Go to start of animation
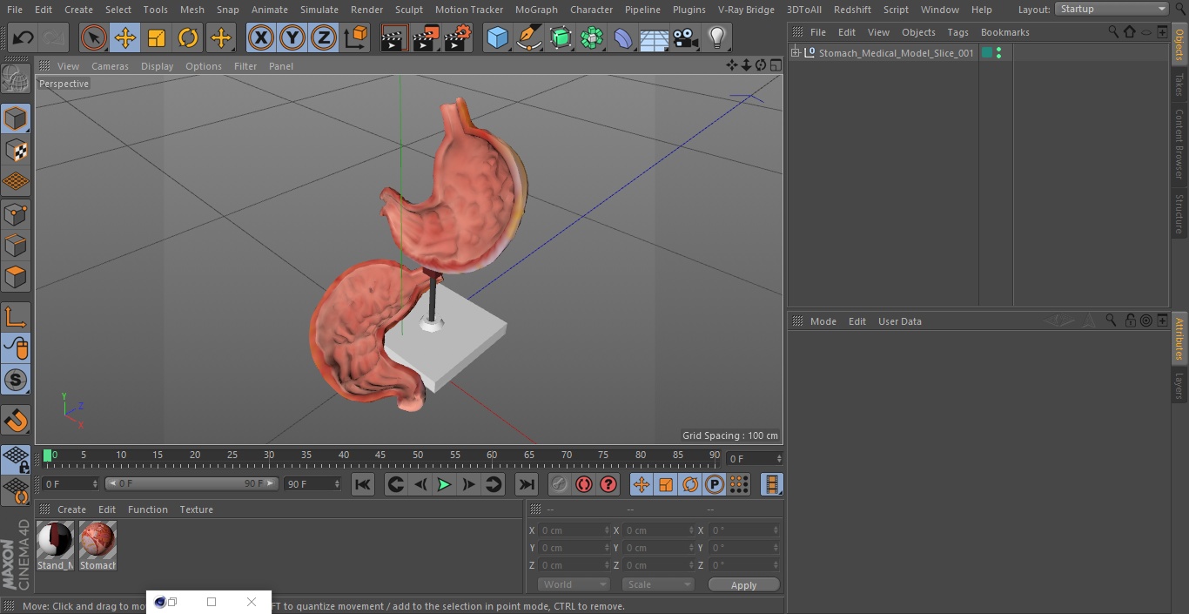The width and height of the screenshot is (1189, 614). pos(363,484)
